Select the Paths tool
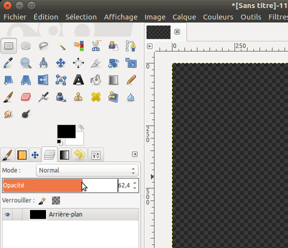 [130, 46]
